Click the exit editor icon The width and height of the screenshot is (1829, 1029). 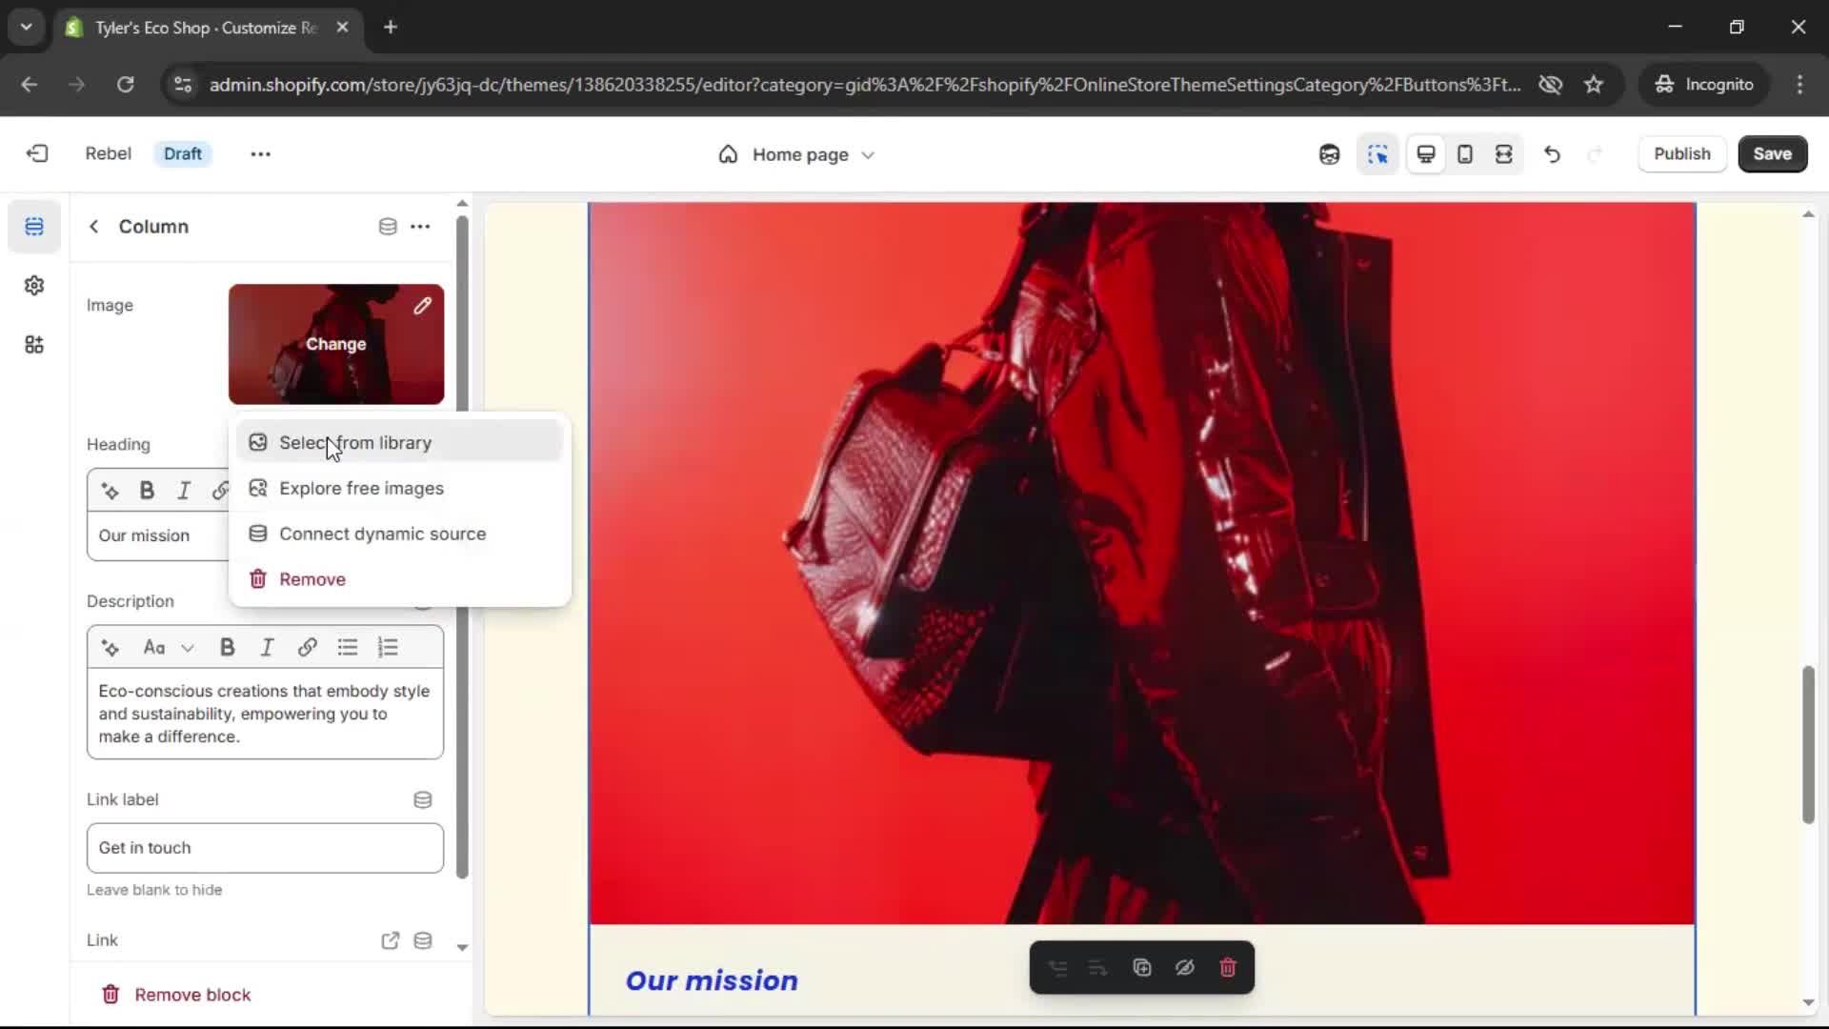(37, 153)
